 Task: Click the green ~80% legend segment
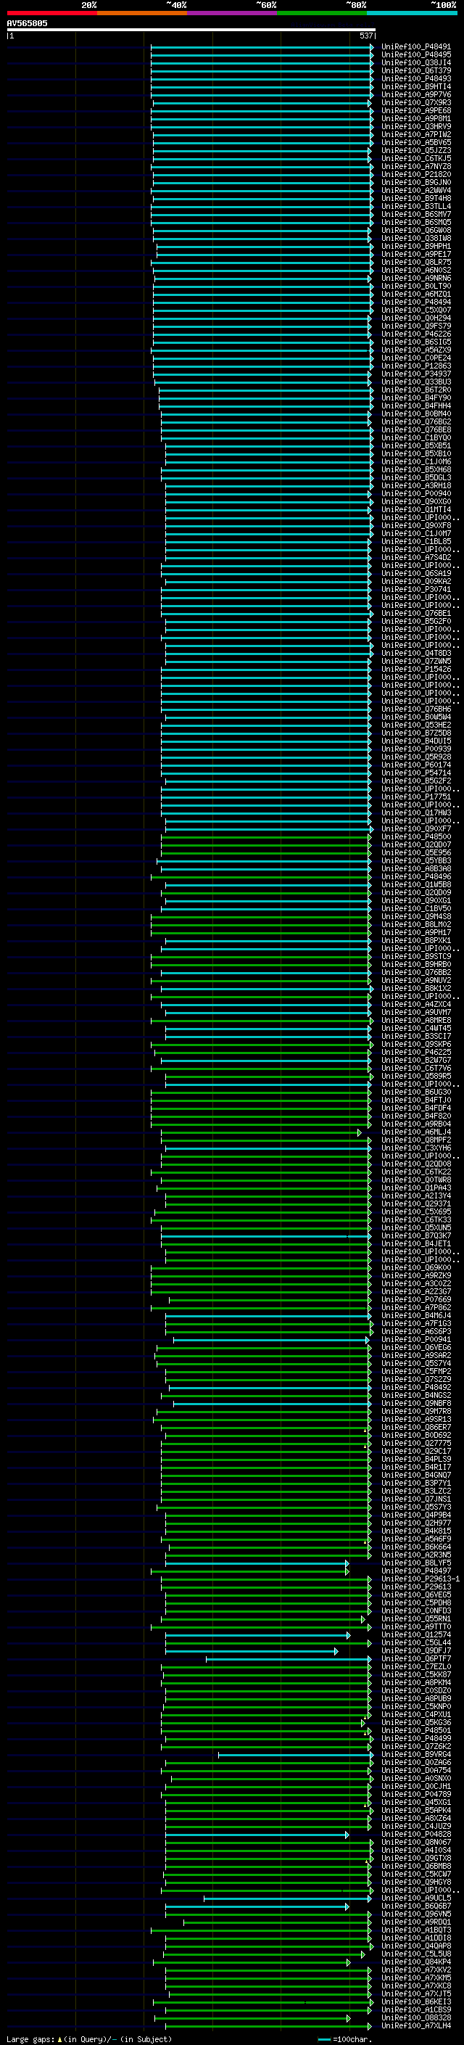[x=322, y=13]
